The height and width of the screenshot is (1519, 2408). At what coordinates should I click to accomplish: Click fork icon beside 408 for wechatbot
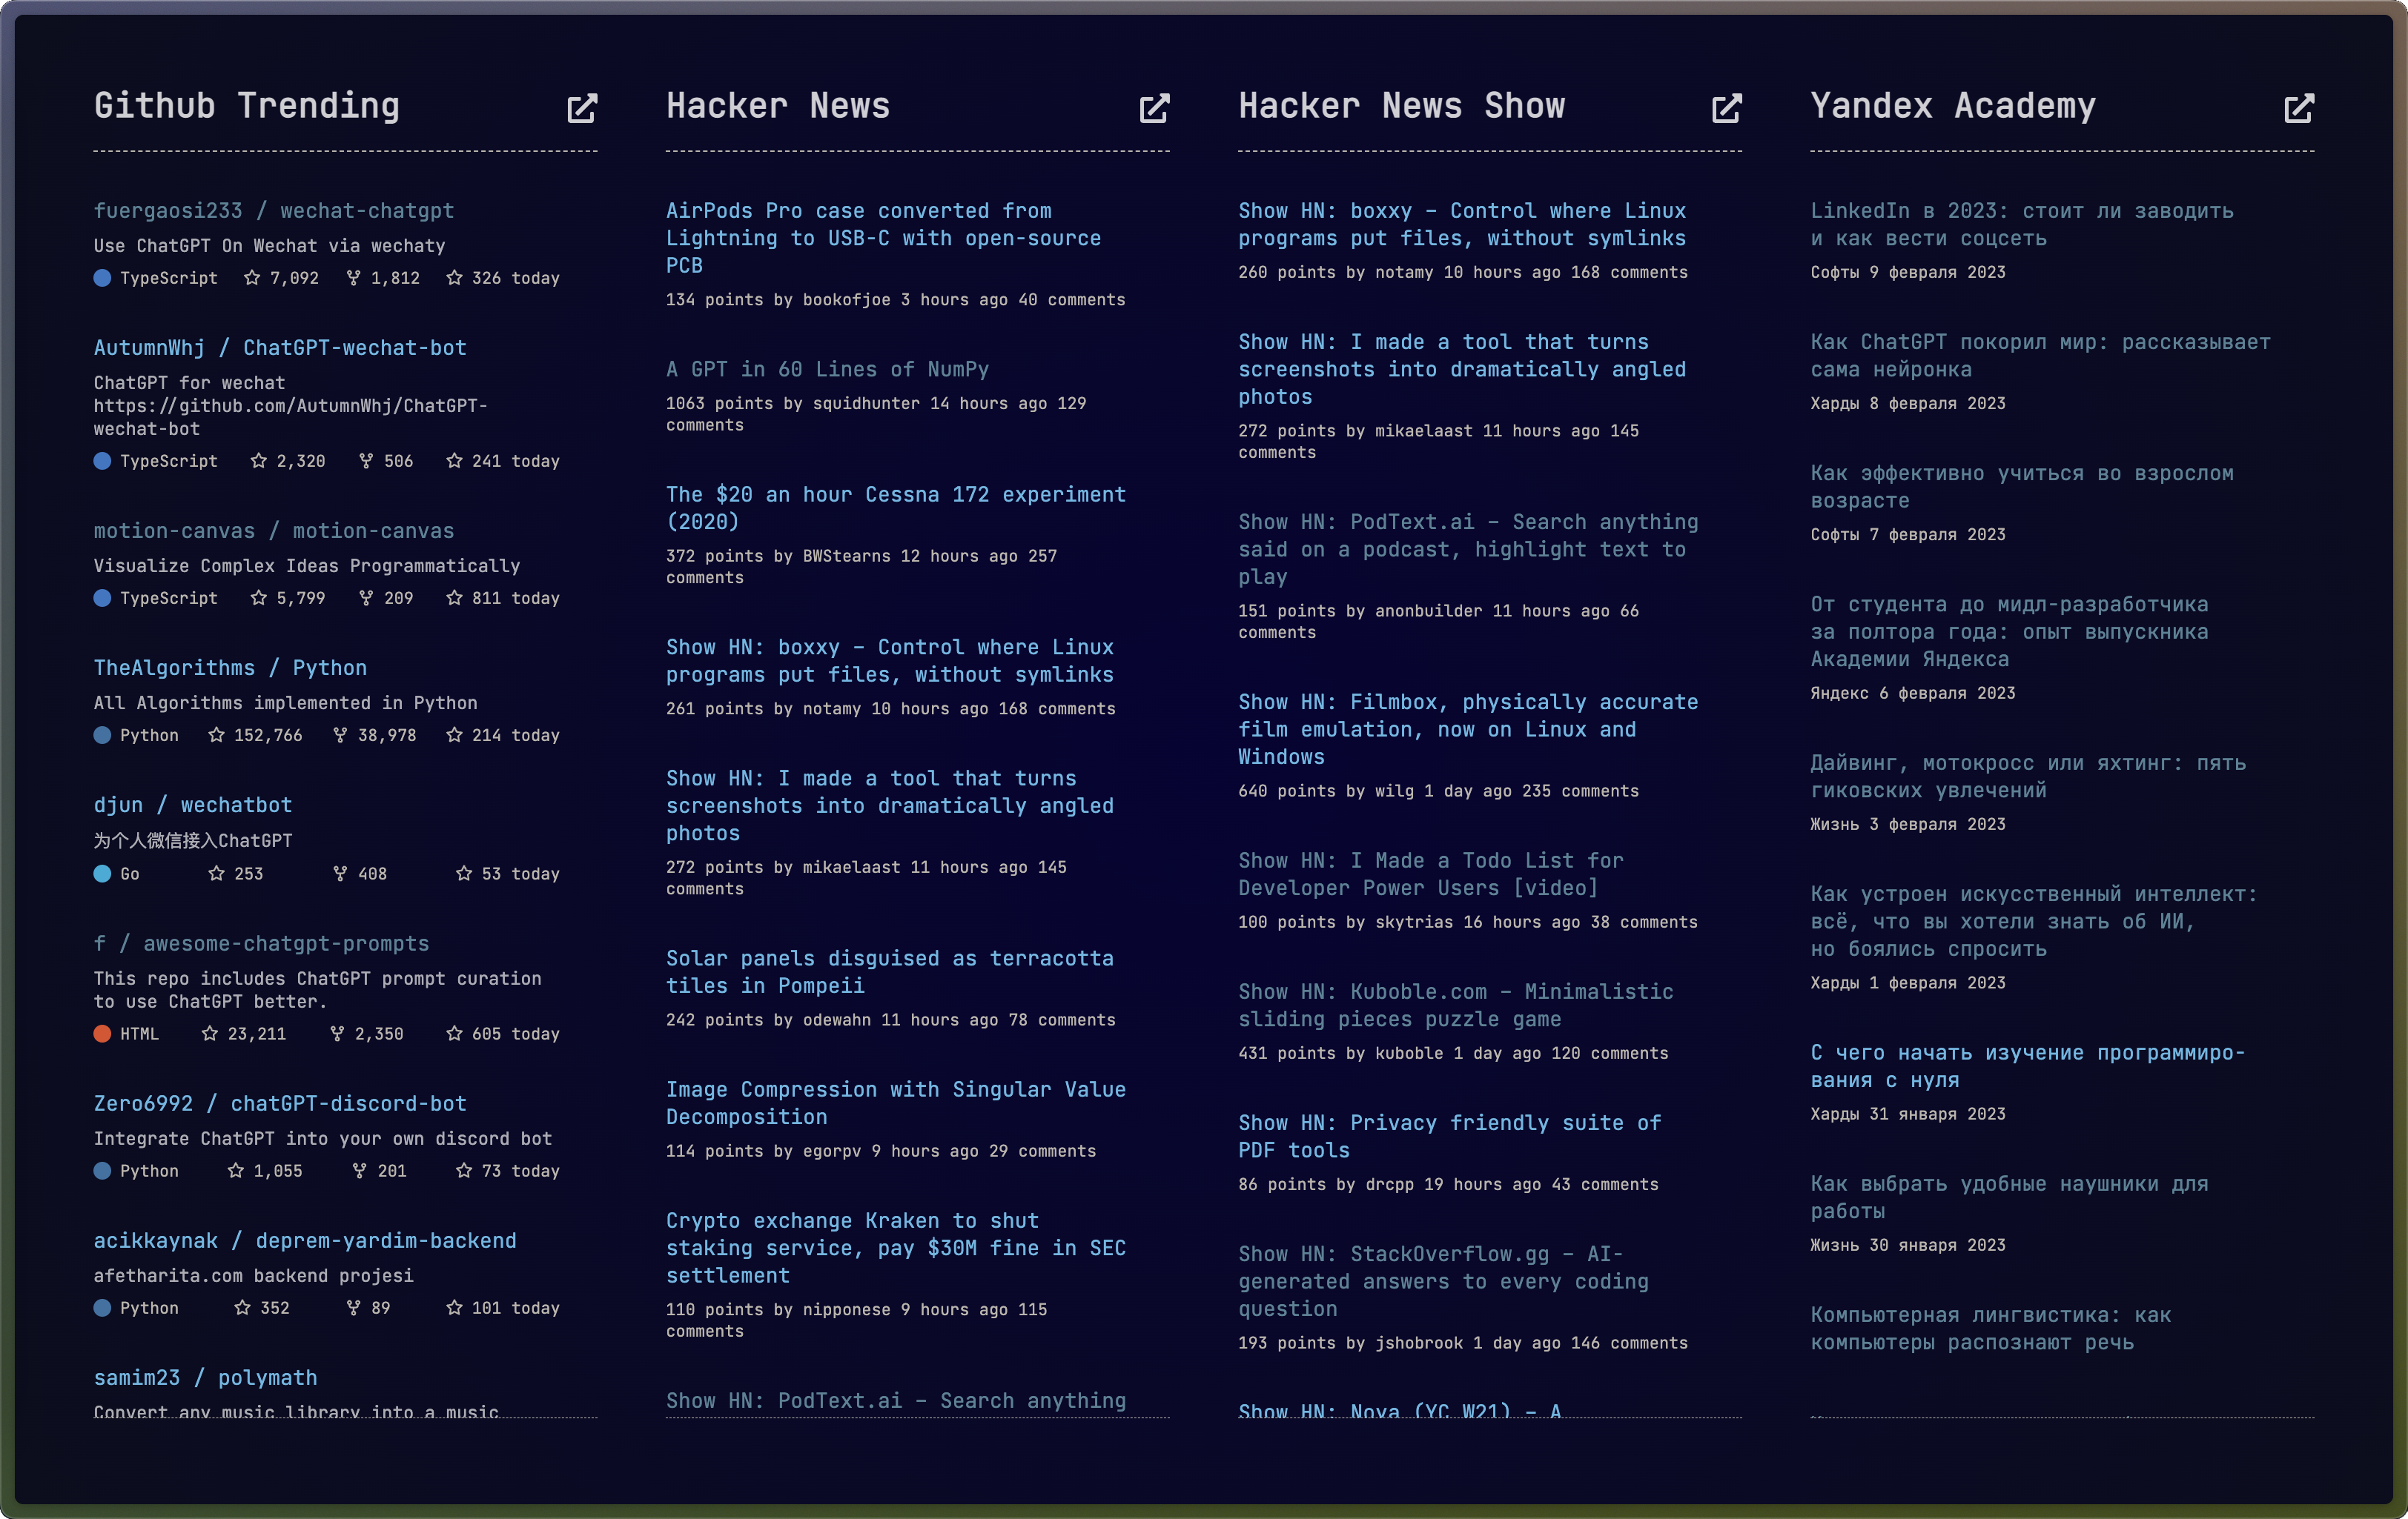click(x=340, y=874)
